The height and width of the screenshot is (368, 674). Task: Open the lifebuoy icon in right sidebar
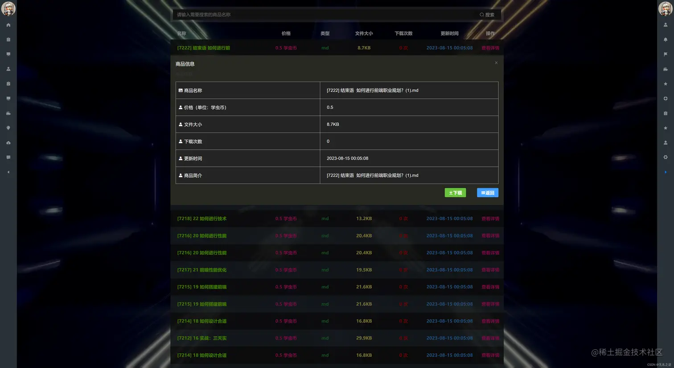pyautogui.click(x=666, y=98)
